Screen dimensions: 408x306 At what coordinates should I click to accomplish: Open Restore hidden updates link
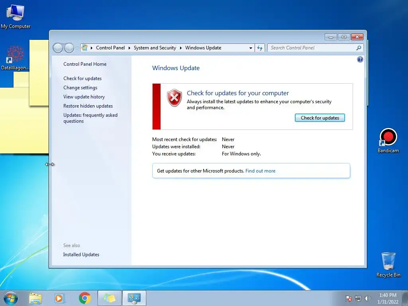coord(88,106)
